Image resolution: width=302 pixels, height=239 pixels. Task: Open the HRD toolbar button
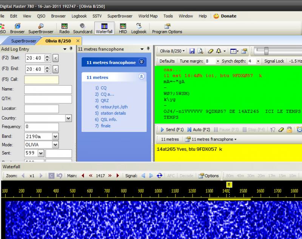point(123,28)
